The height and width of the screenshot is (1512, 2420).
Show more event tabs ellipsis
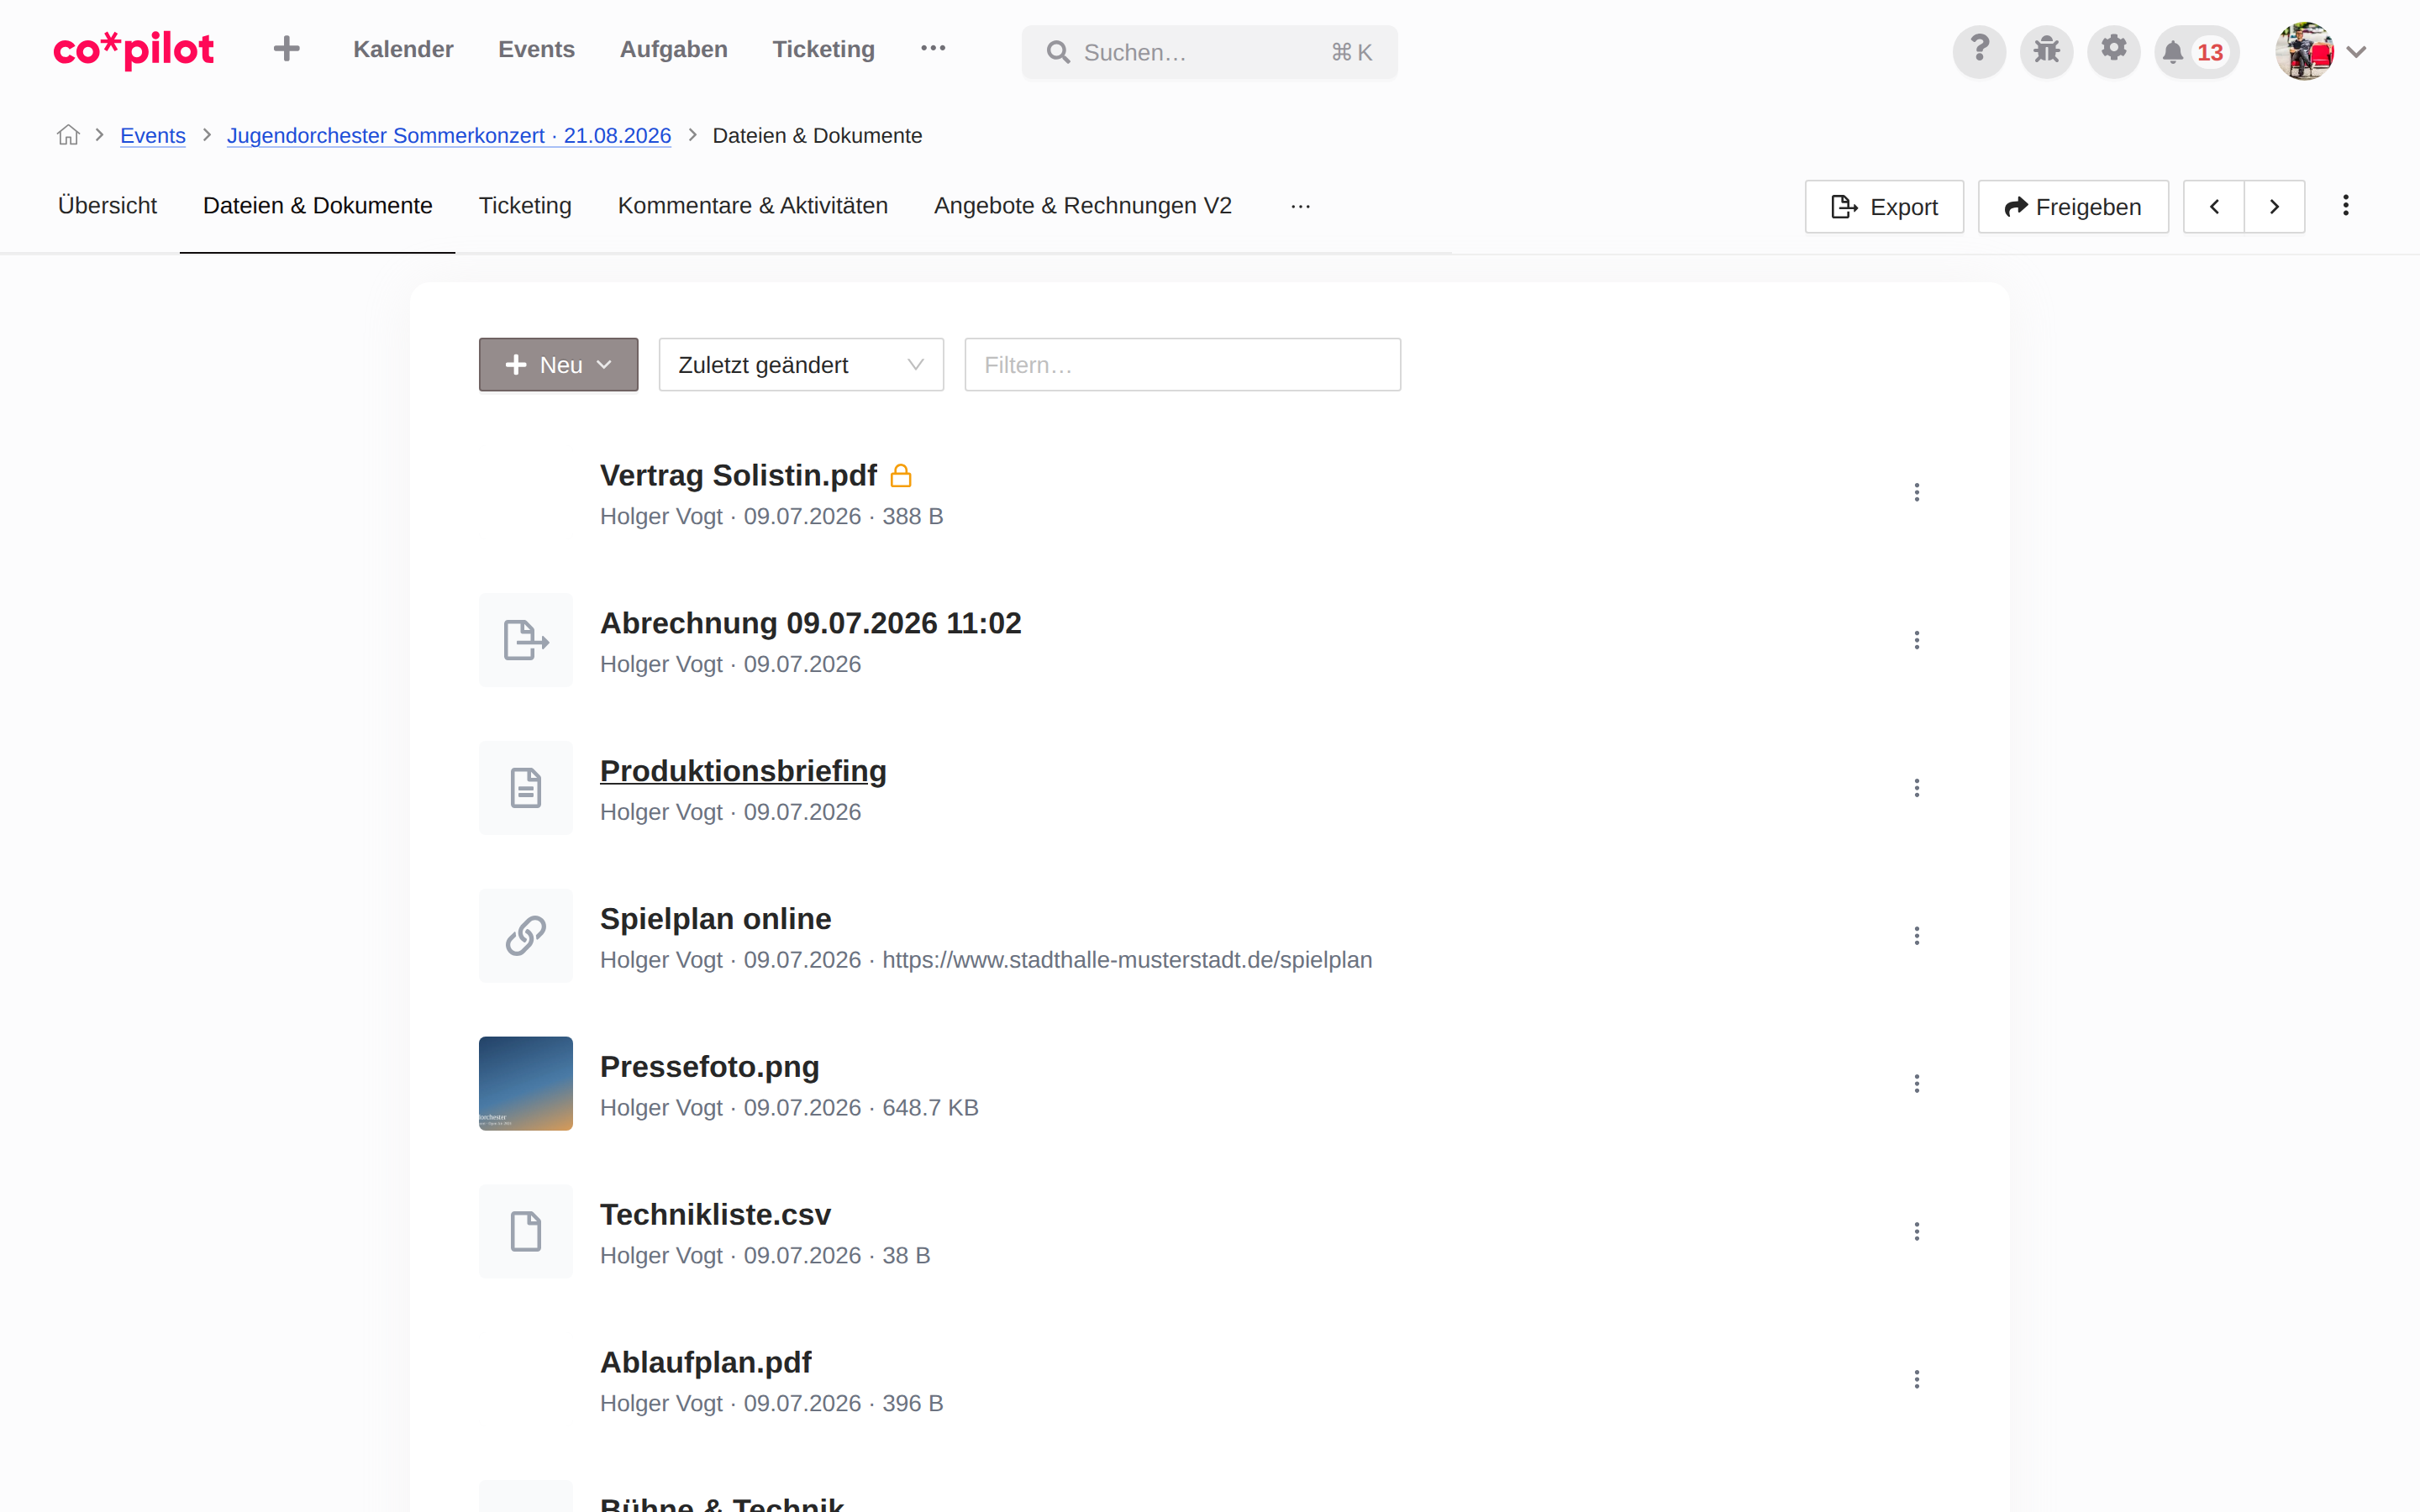(1300, 206)
